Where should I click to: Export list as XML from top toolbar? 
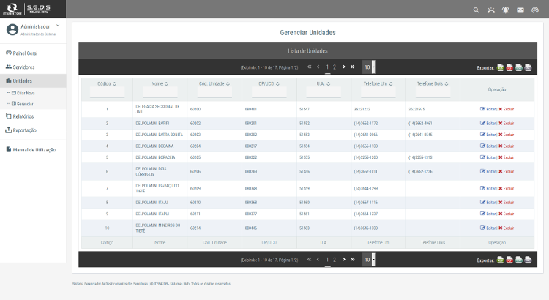(528, 67)
